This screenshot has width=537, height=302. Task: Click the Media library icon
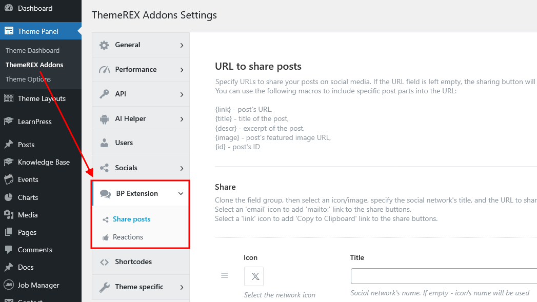(x=9, y=215)
